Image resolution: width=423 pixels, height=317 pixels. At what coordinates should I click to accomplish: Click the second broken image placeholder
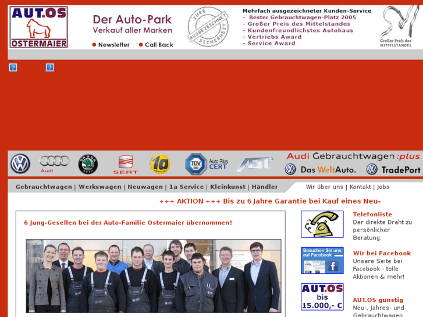49,67
